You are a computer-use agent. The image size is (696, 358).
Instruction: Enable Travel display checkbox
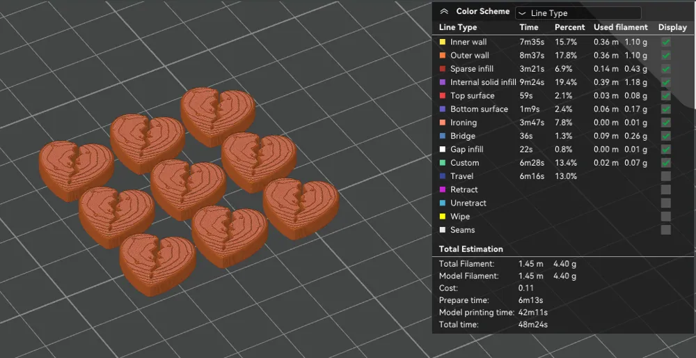coord(665,176)
